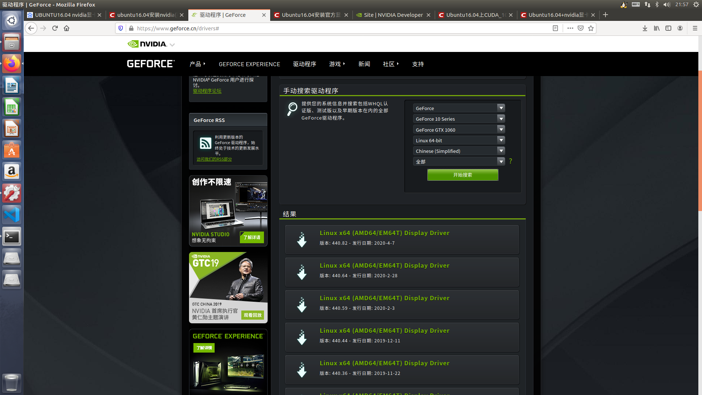The width and height of the screenshot is (702, 395).
Task: Click 了解详情 on GeForce Experience banner
Action: [204, 348]
